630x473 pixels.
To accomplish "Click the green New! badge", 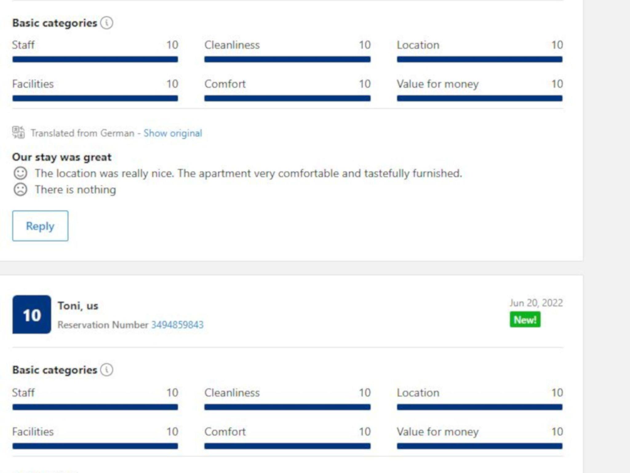I will pos(525,320).
